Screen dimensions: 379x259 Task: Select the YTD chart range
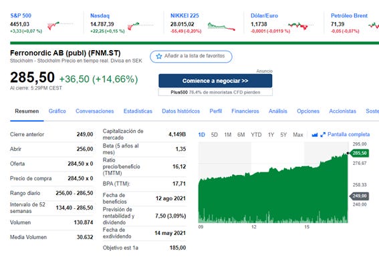(x=256, y=135)
